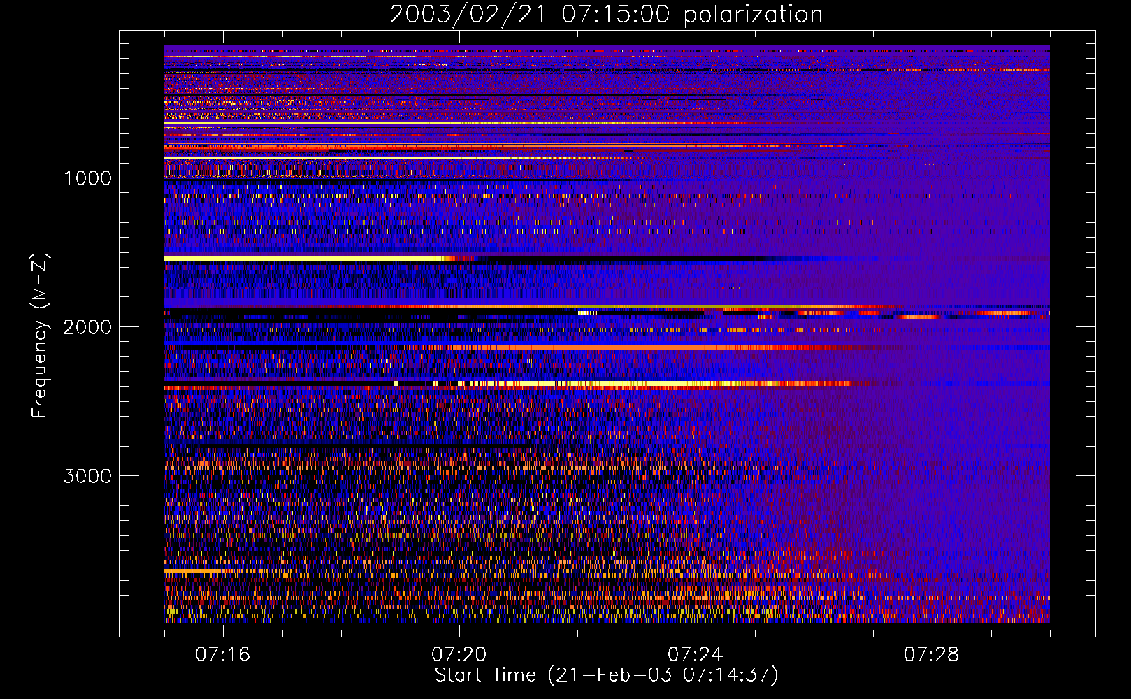Click the '07:28' time axis label
1131x699 pixels.
pyautogui.click(x=932, y=655)
